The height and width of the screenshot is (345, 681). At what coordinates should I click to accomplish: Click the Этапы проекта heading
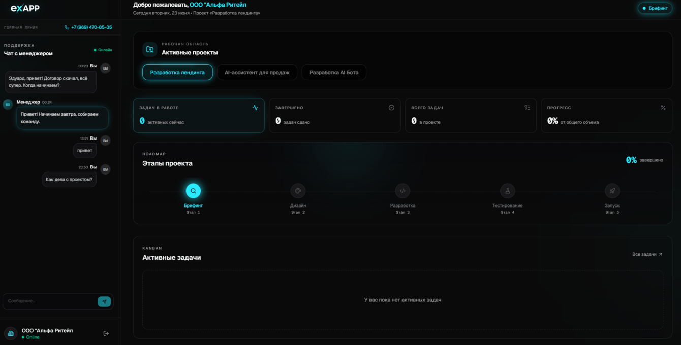(x=167, y=163)
